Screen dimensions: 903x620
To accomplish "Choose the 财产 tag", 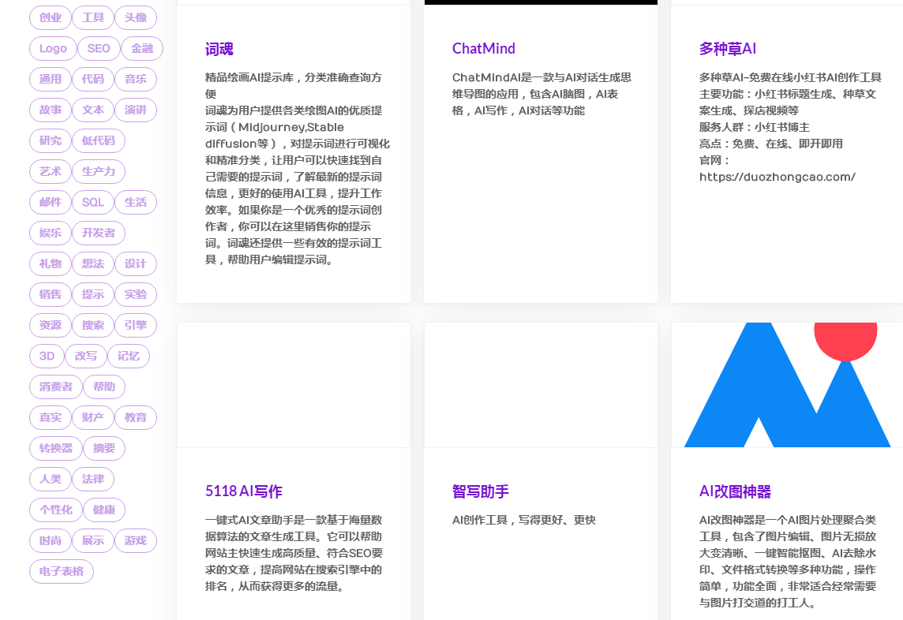I will (92, 417).
